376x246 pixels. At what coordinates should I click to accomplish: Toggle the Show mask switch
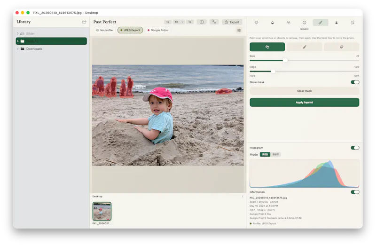pos(355,82)
